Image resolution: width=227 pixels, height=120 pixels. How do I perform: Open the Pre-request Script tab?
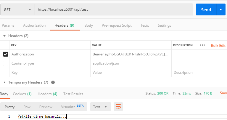[117, 25]
